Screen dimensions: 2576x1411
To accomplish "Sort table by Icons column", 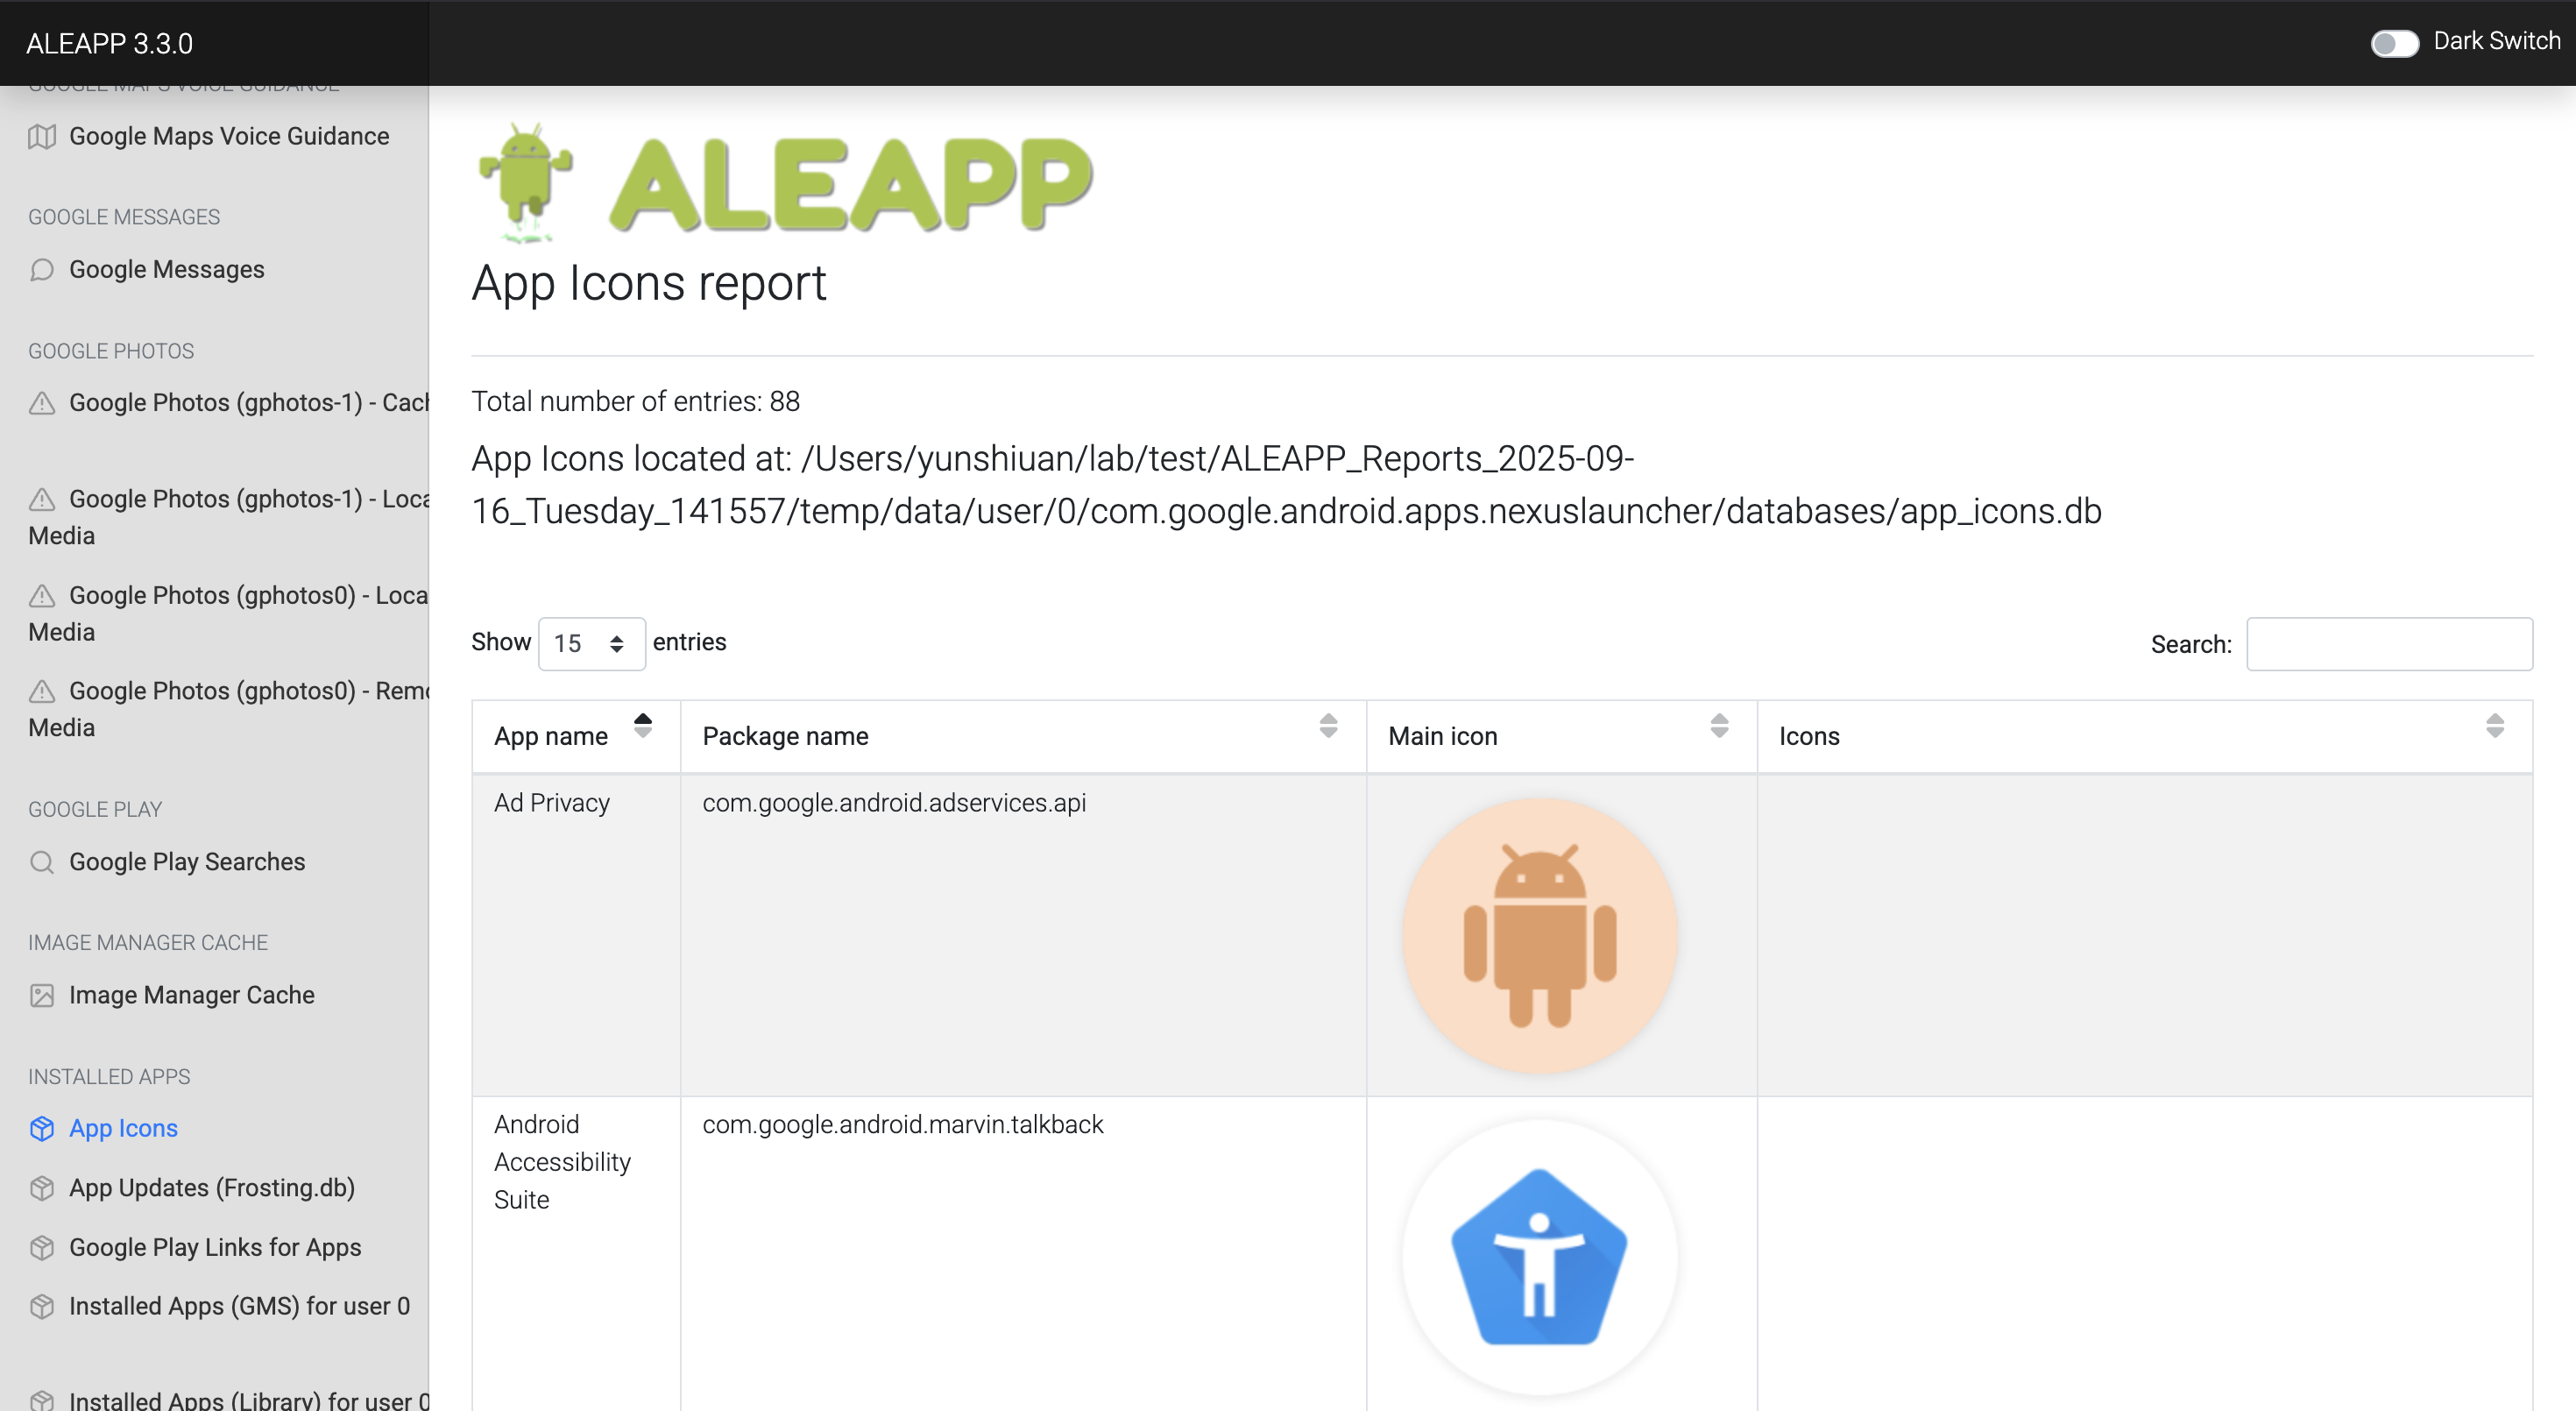I will (x=2144, y=736).
